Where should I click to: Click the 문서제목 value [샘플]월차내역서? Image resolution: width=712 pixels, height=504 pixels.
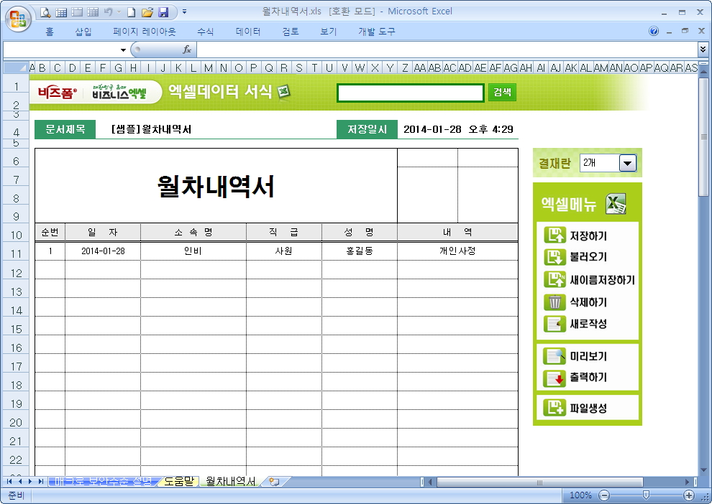[x=151, y=129]
